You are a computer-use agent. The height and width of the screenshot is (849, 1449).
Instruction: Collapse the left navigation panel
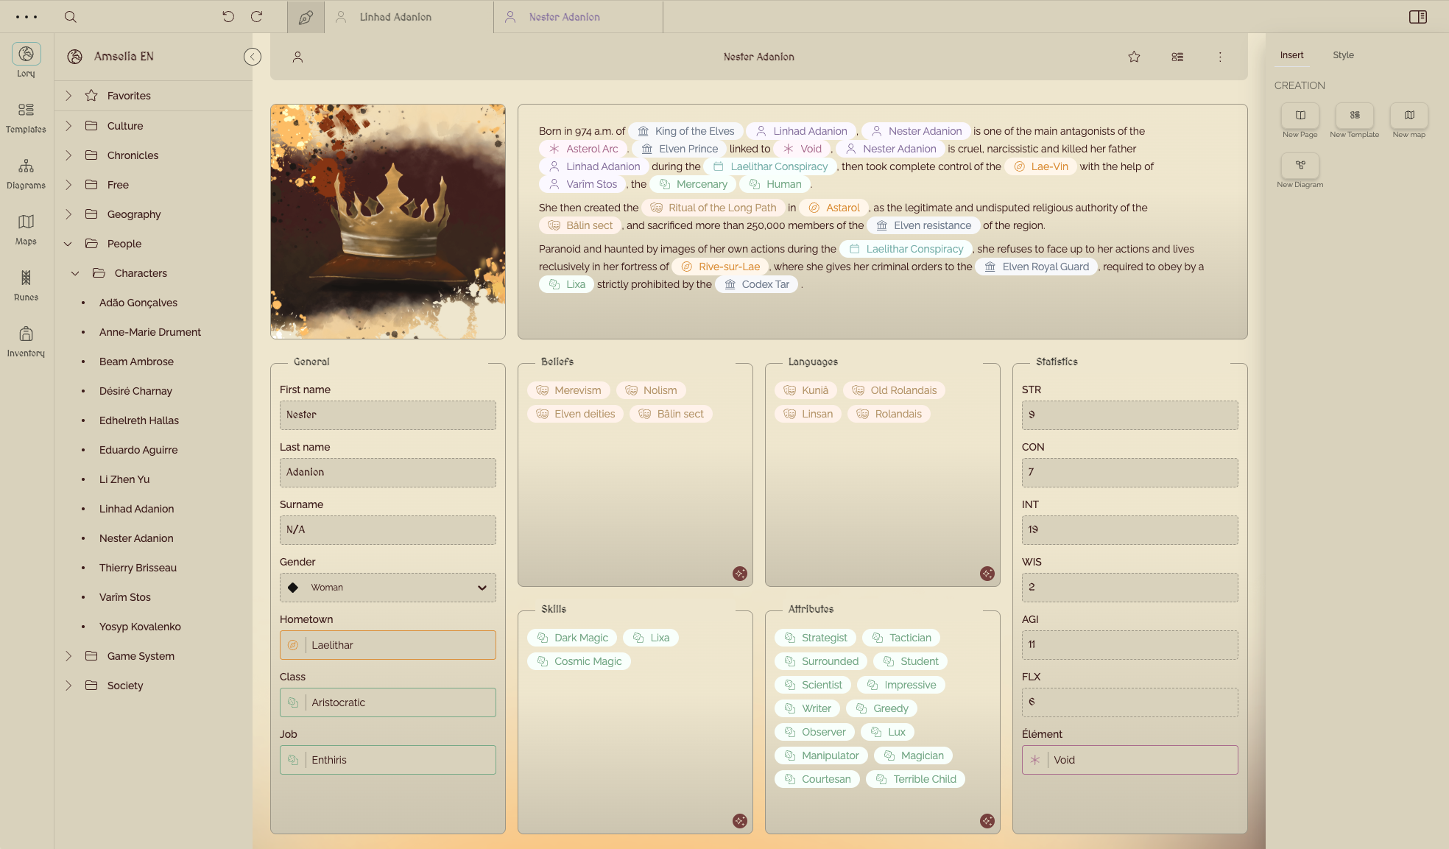[x=252, y=57]
